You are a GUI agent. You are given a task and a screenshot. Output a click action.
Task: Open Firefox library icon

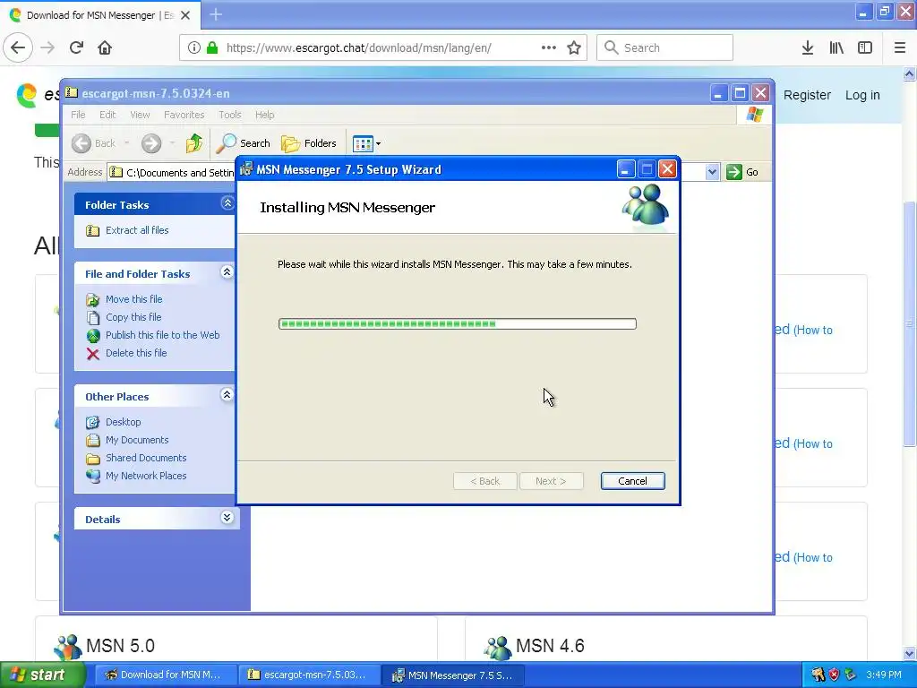836,47
